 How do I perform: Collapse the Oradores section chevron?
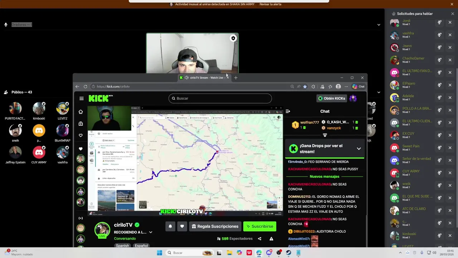(x=379, y=25)
